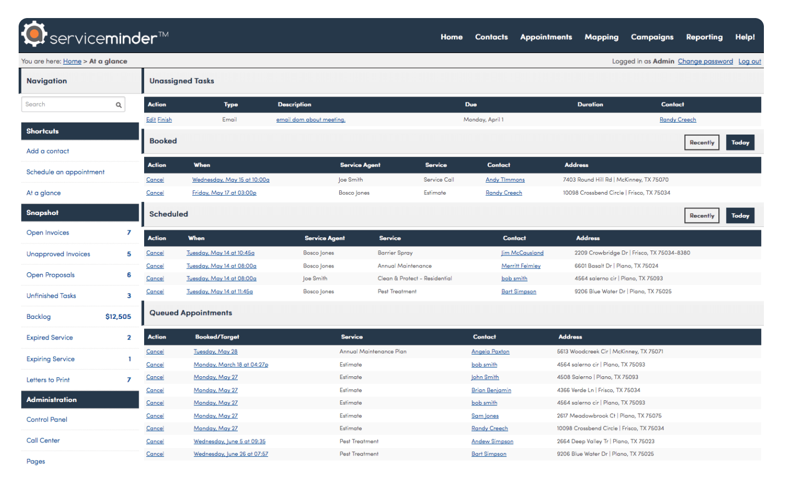Click Booked/Target column header
This screenshot has width=788, height=489.
[217, 337]
